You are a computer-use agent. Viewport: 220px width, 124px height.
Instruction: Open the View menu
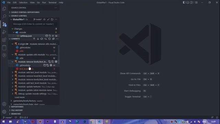(32, 2)
